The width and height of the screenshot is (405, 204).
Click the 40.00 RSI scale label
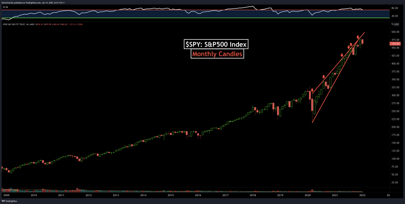click(395, 16)
